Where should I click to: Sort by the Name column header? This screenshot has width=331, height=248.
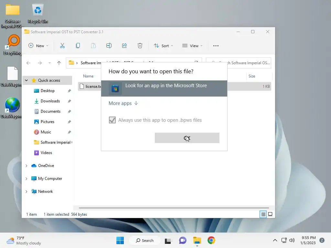click(x=88, y=76)
